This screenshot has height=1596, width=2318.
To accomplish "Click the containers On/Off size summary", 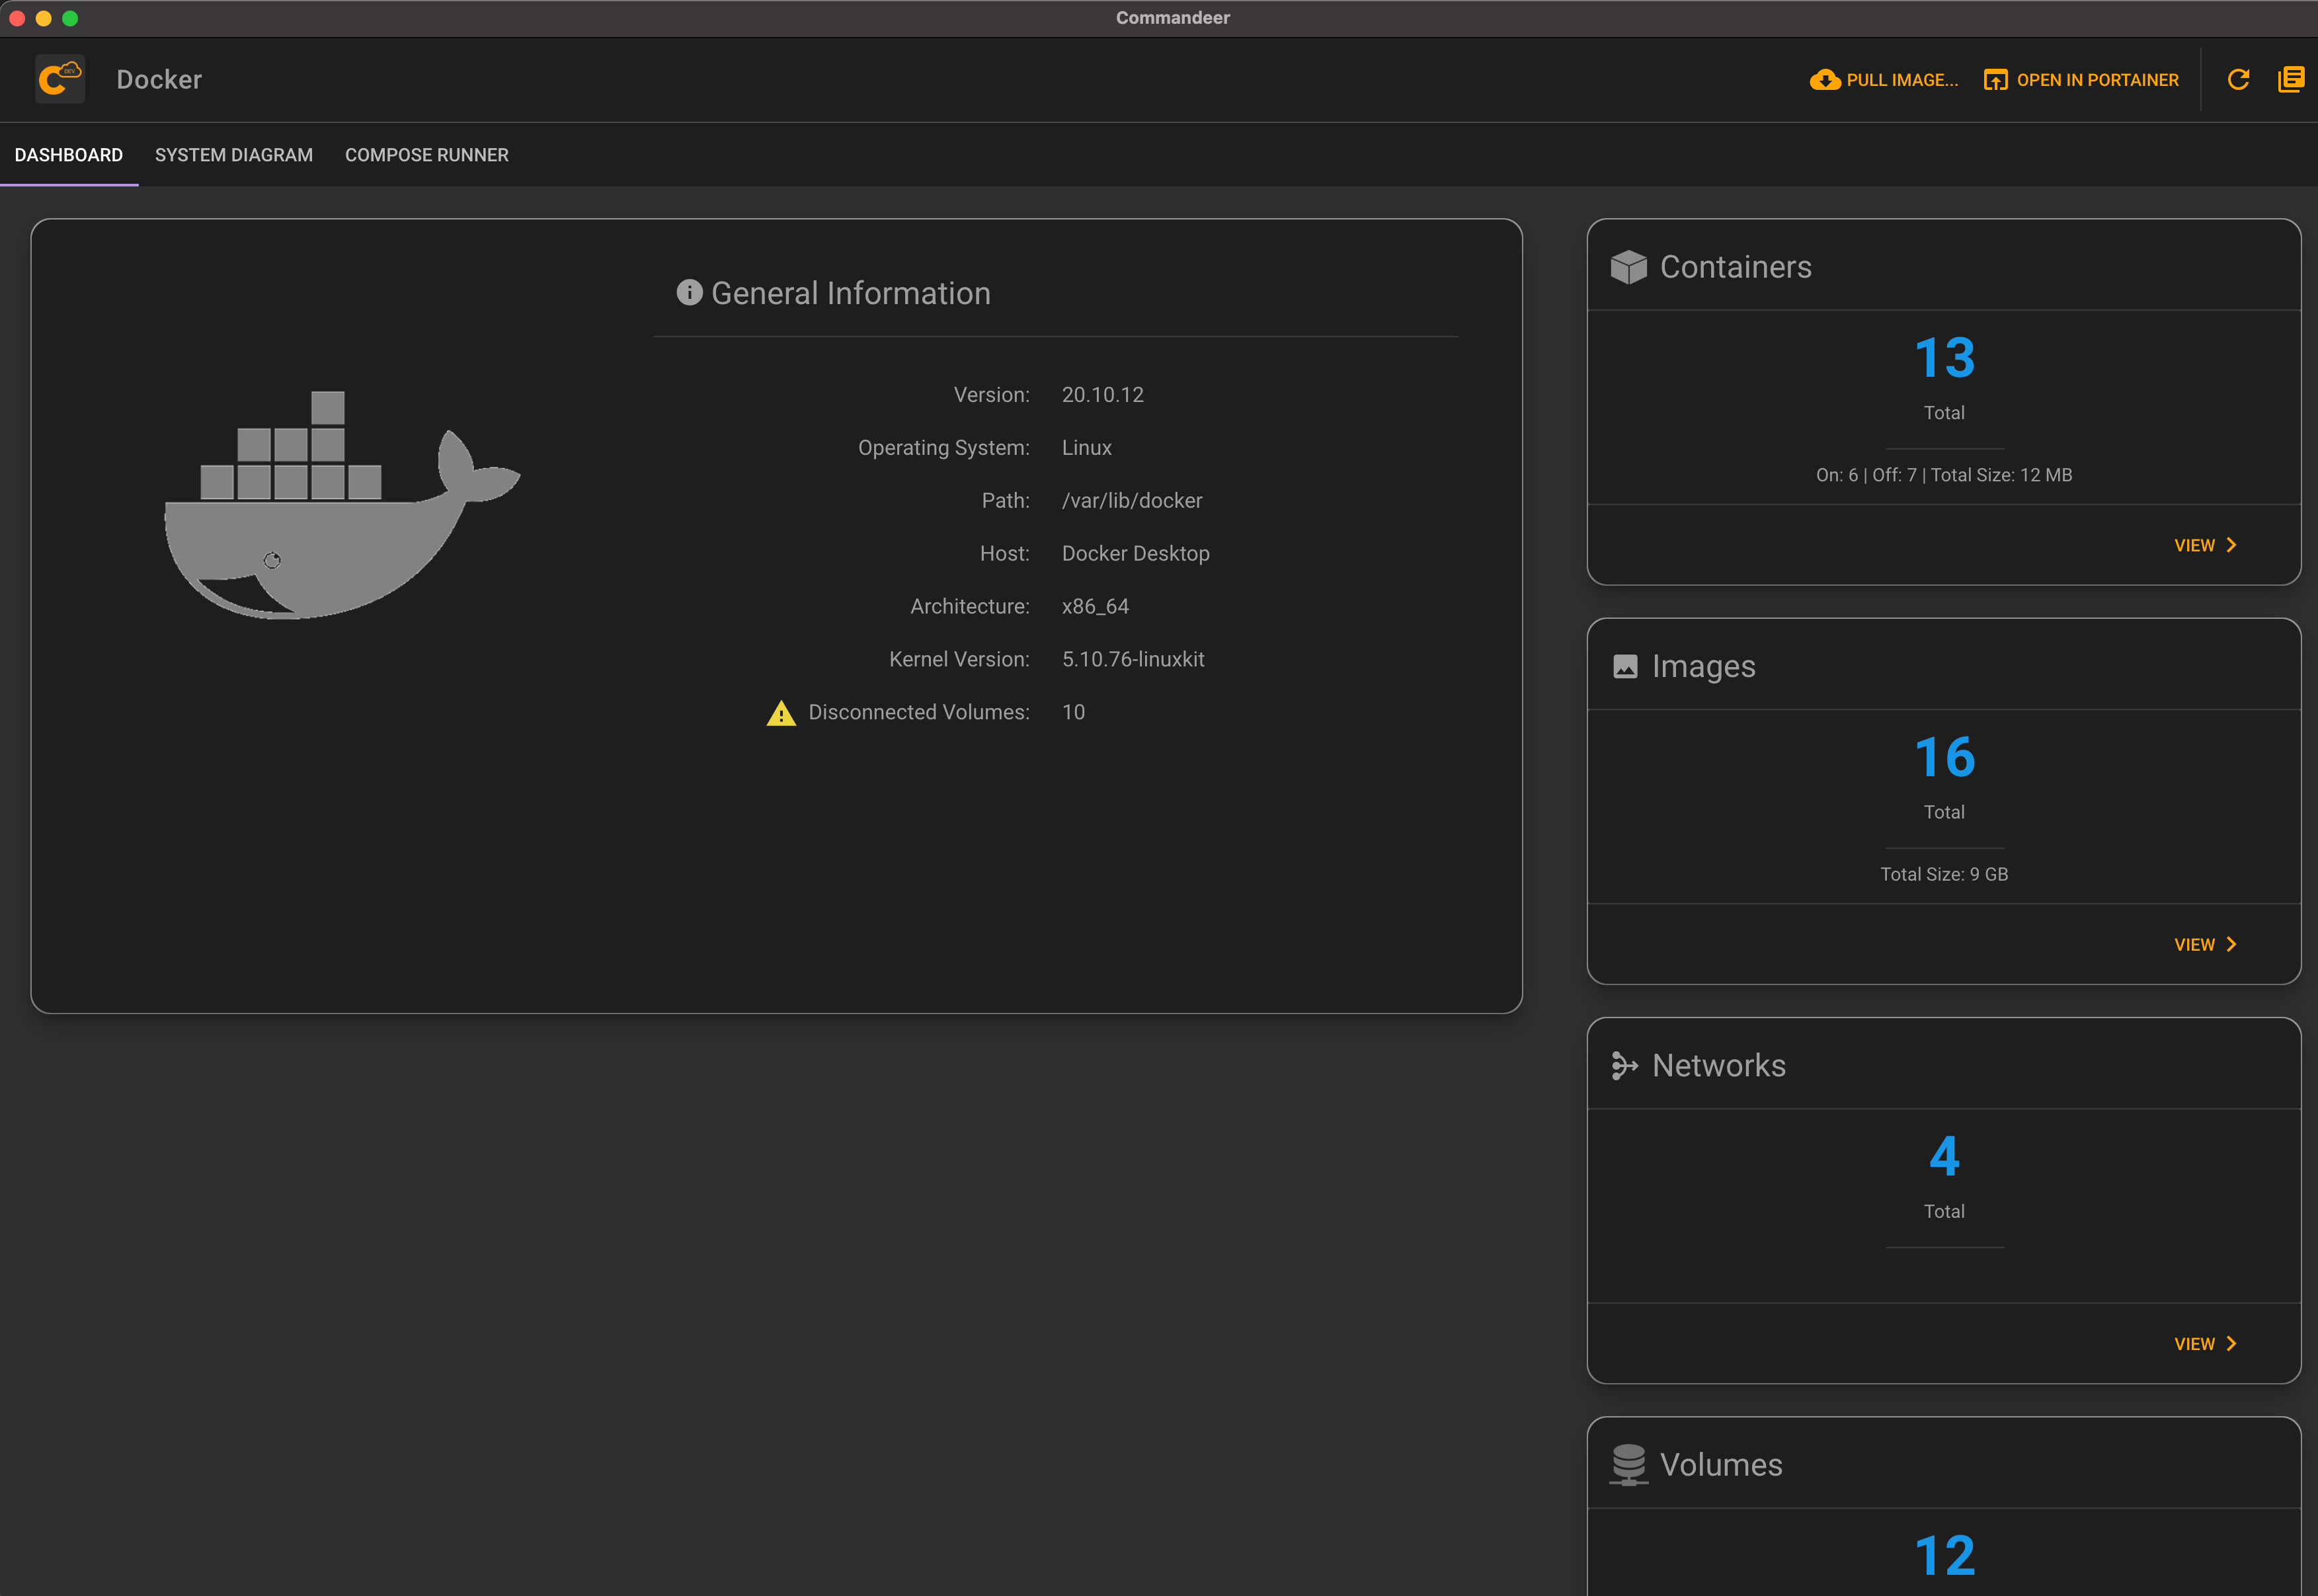I will point(1944,475).
